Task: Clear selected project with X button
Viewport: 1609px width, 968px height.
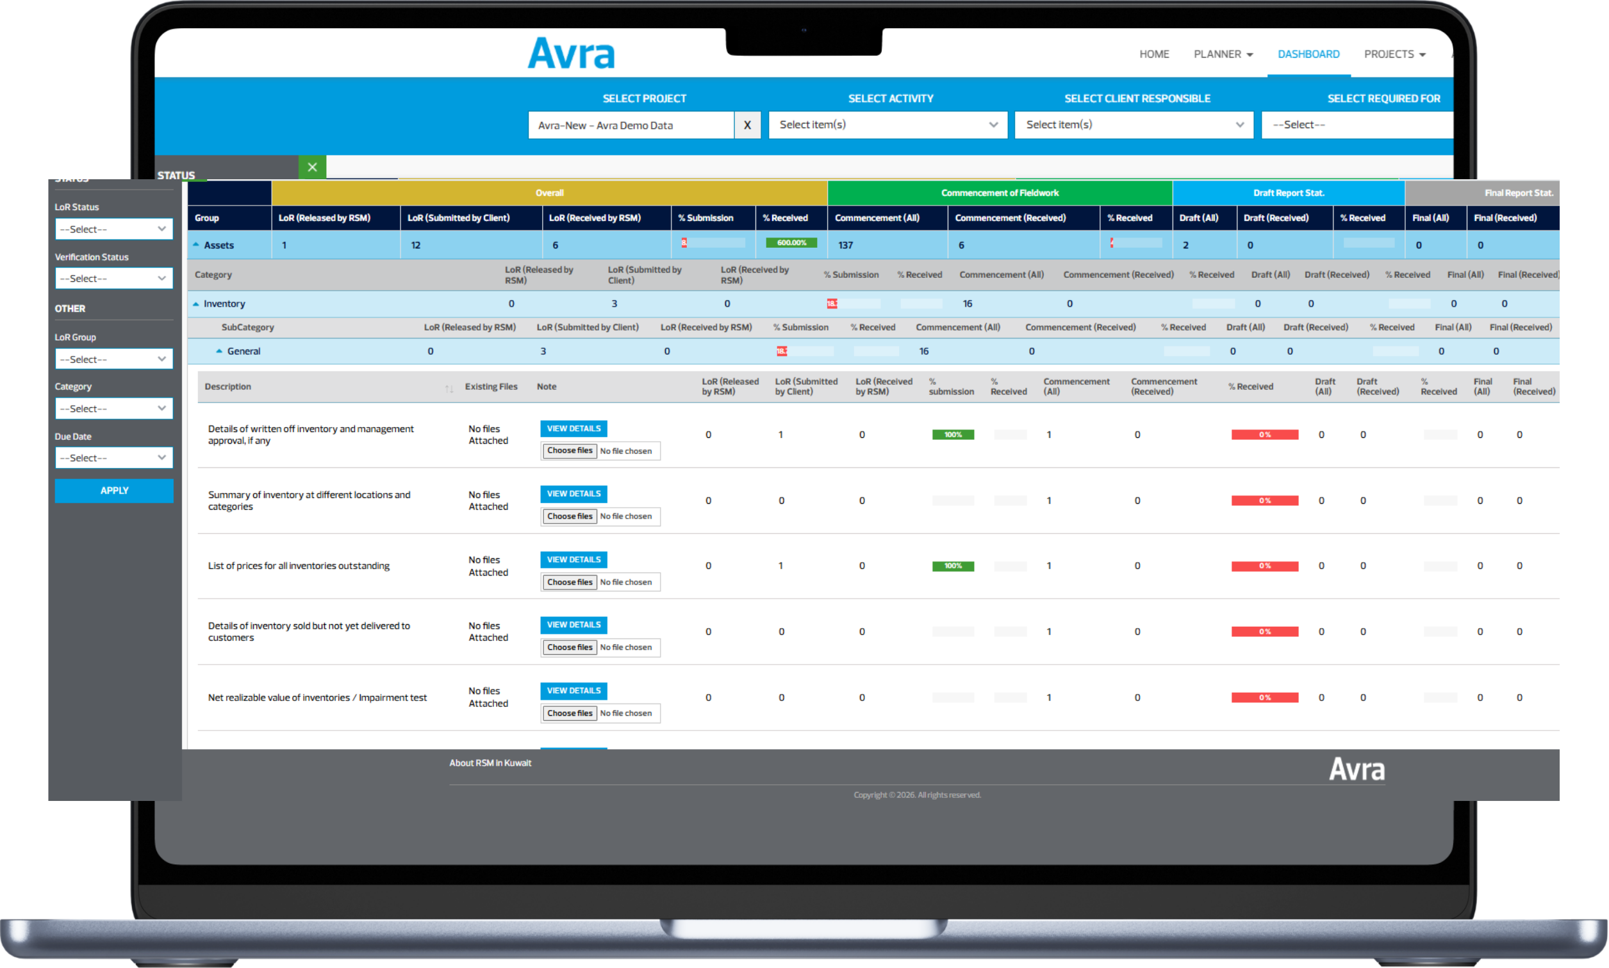Action: 747,125
